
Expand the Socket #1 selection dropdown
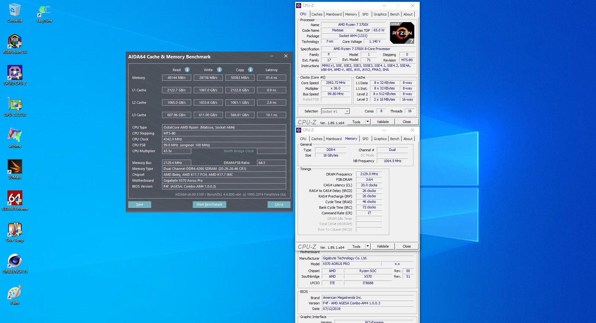coord(347,111)
